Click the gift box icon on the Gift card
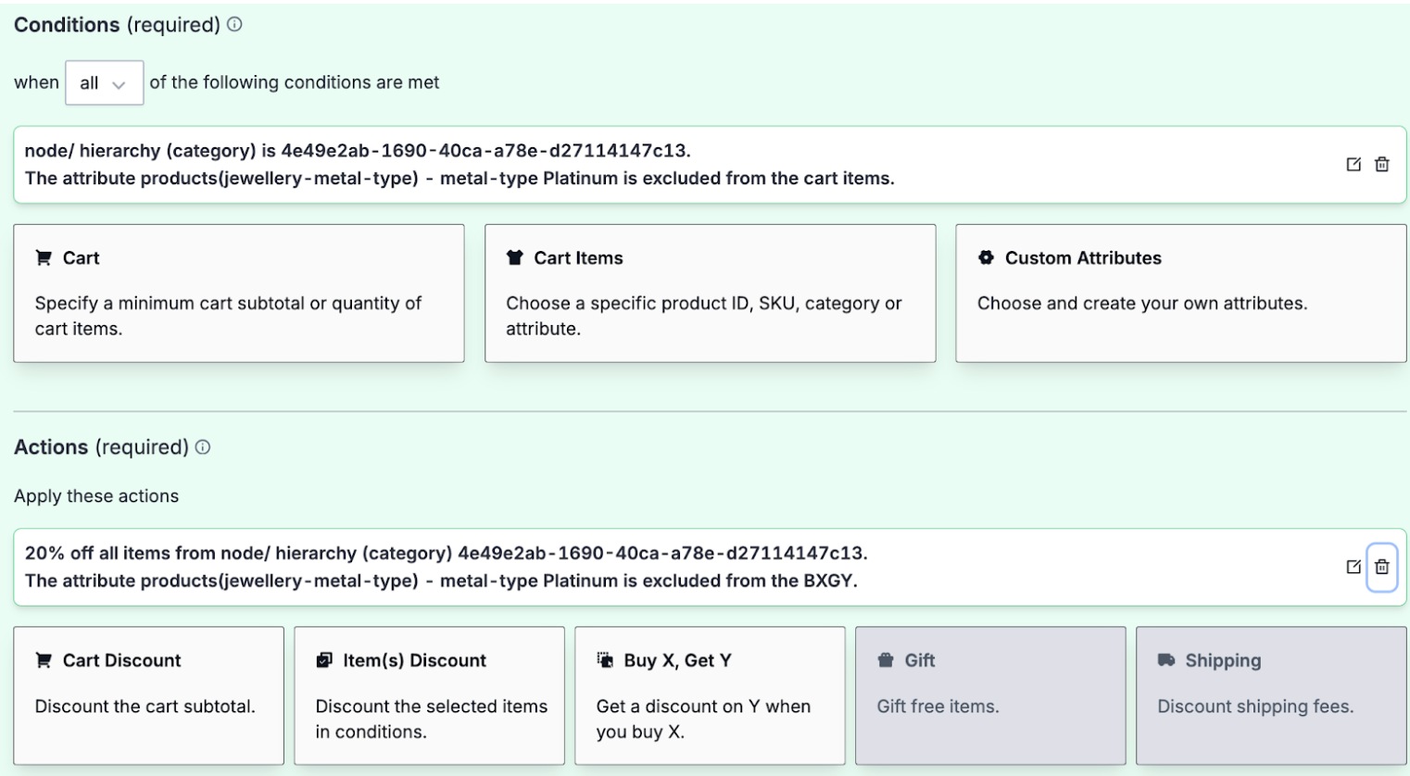Viewport: 1410px width, 776px height. 886,660
